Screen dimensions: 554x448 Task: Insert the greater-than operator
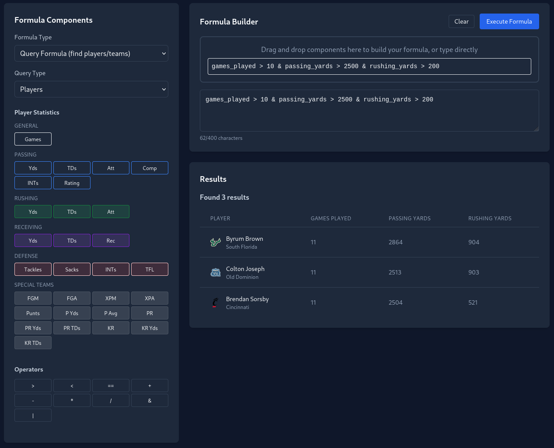(33, 385)
